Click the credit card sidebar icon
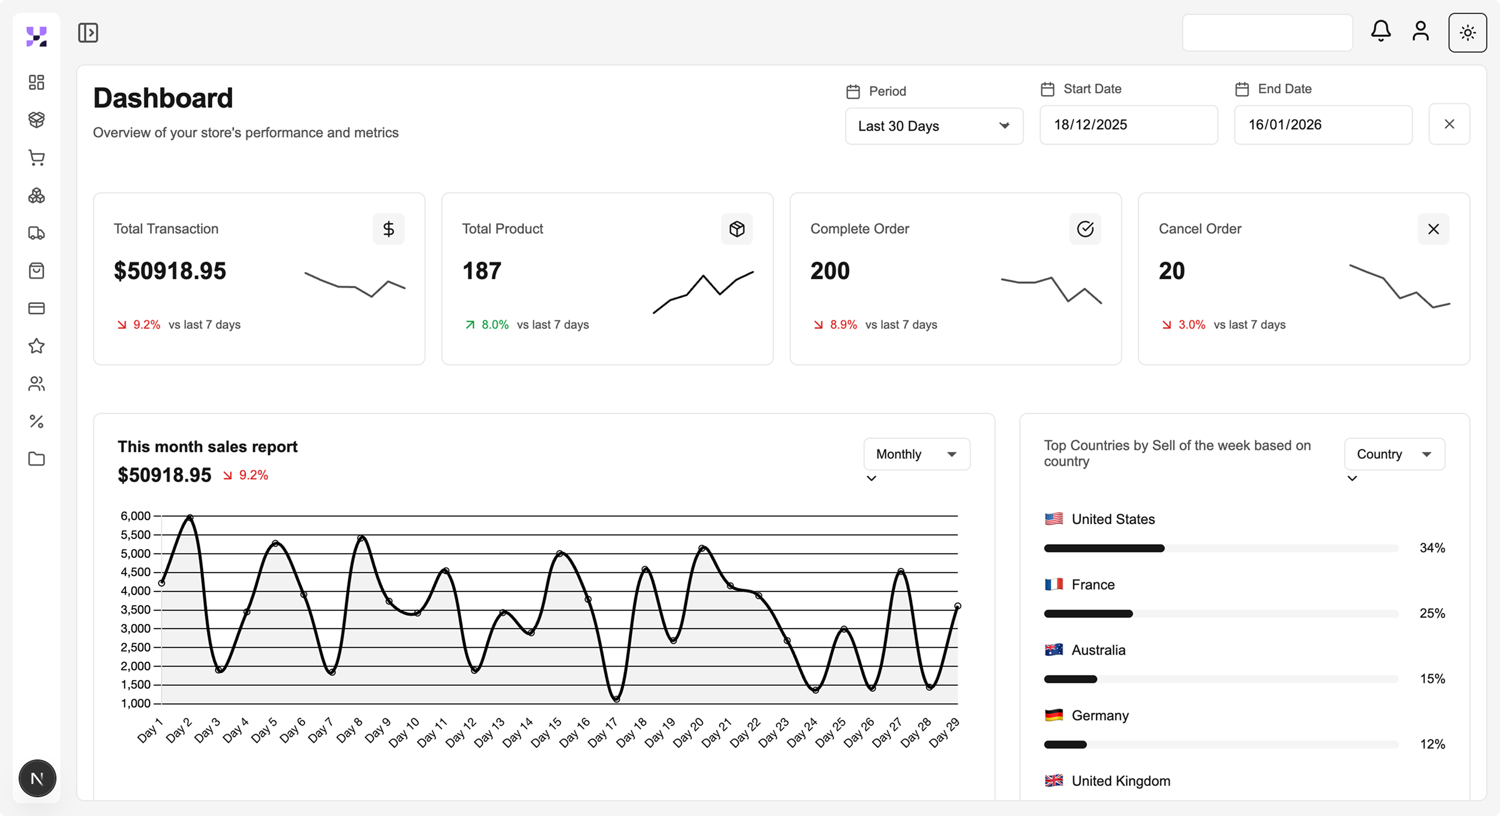This screenshot has width=1500, height=816. [x=37, y=309]
